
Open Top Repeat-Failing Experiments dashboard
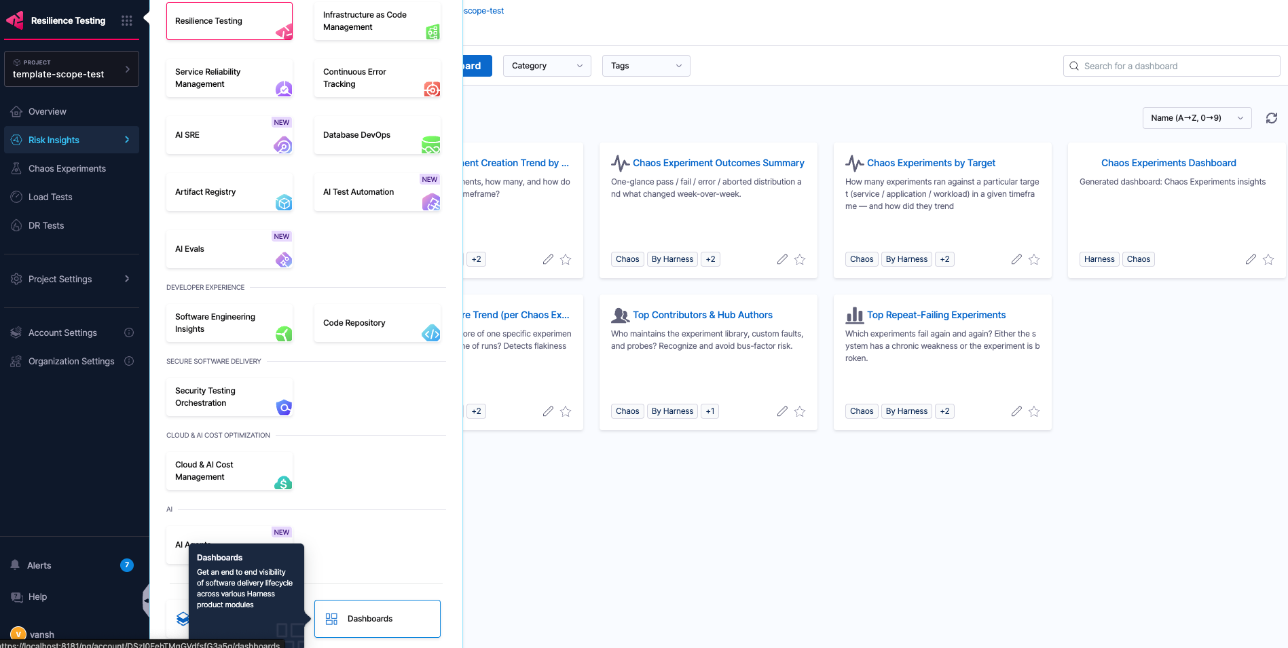pyautogui.click(x=936, y=315)
